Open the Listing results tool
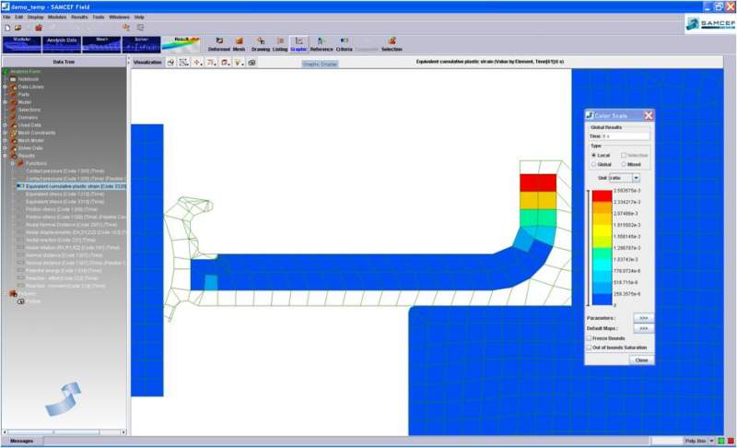 280,44
